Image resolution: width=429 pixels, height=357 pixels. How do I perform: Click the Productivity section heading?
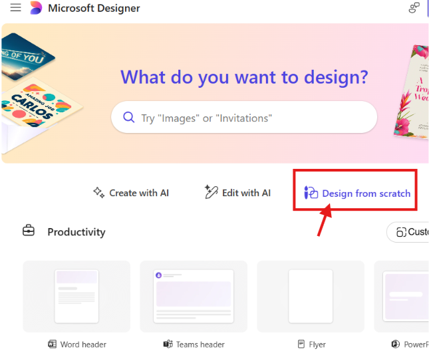coord(76,232)
